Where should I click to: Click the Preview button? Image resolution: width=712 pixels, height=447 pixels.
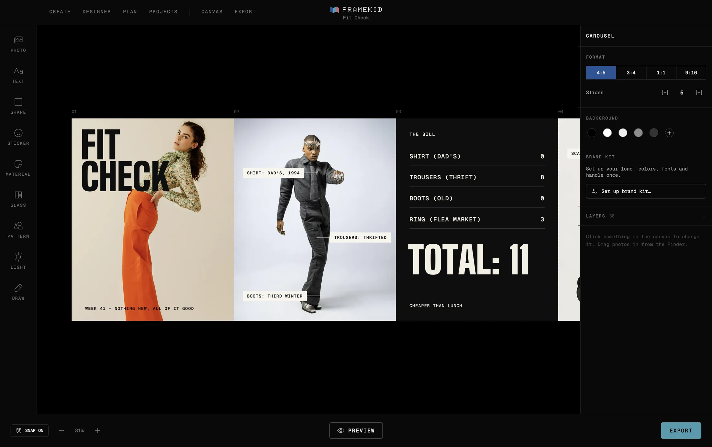(x=356, y=430)
